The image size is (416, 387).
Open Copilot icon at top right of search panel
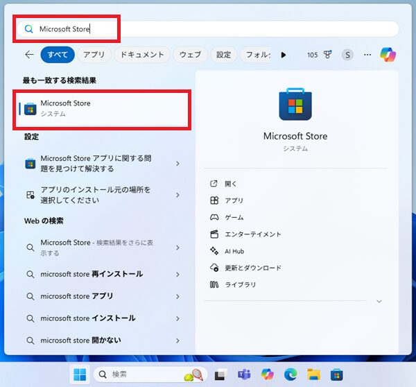tap(388, 55)
